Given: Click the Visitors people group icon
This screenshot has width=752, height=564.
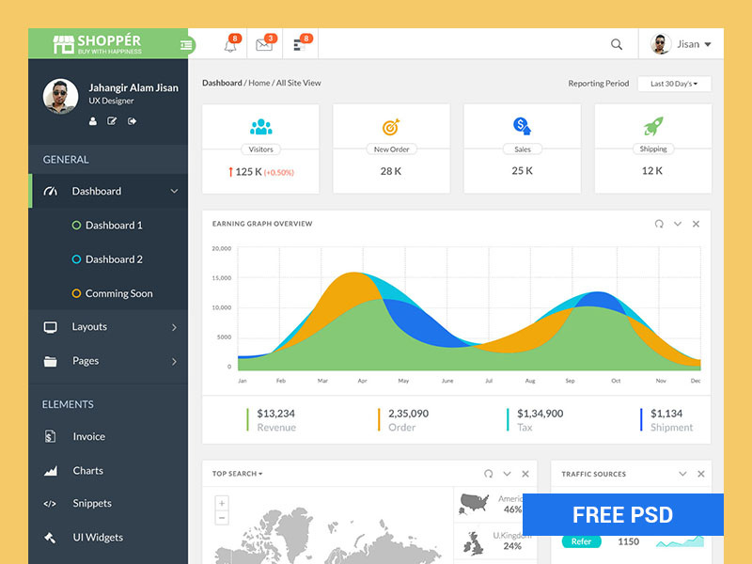Looking at the screenshot, I should pos(261,127).
